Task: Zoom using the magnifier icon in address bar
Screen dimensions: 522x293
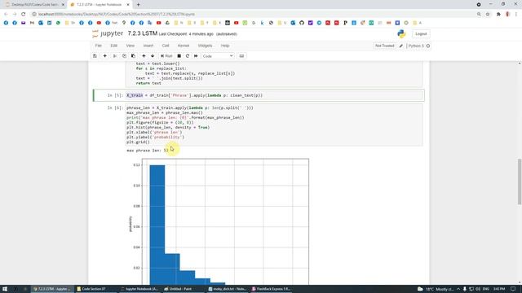Action: (x=479, y=15)
